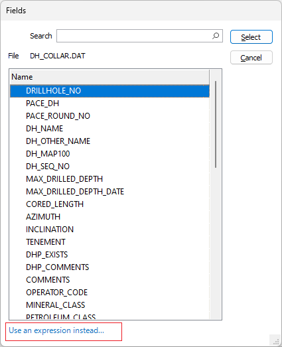
Task: Choose the INCLINATION field
Action: pos(109,230)
